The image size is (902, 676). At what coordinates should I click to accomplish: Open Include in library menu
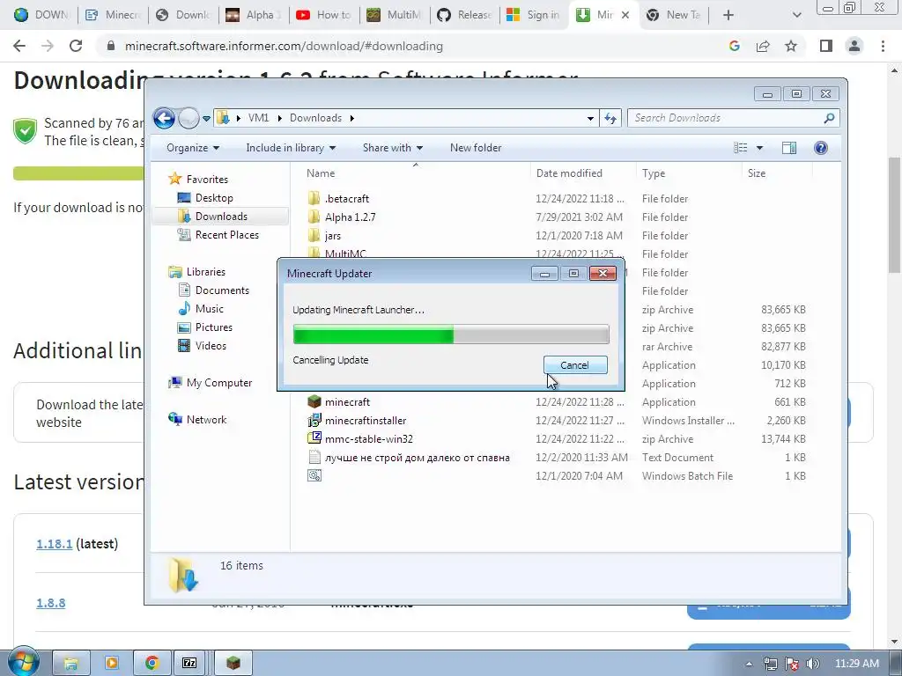[291, 148]
